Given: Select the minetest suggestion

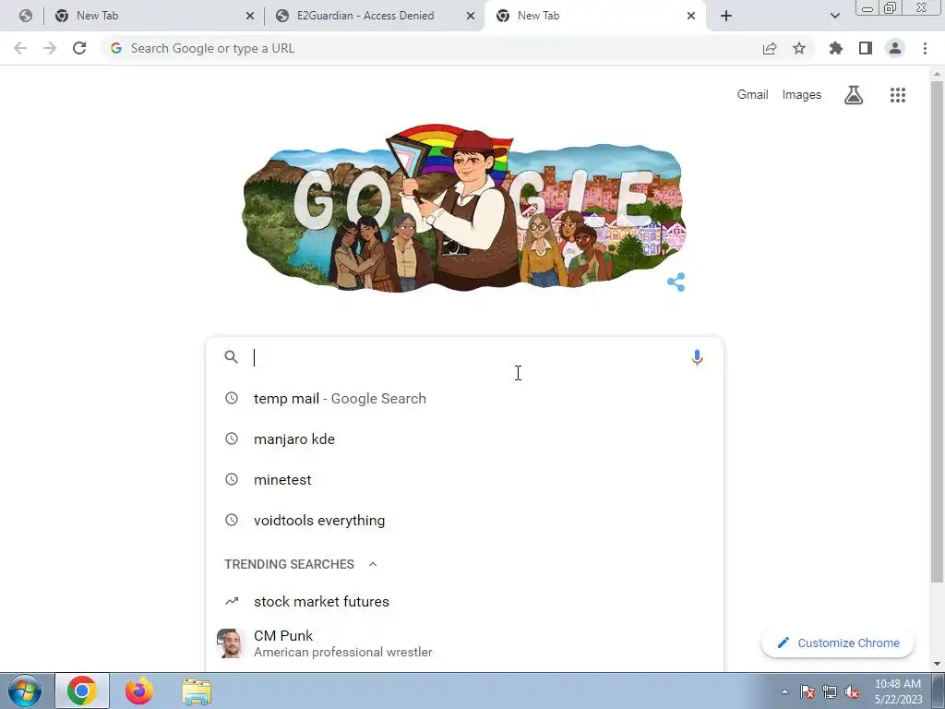Looking at the screenshot, I should coord(464,479).
